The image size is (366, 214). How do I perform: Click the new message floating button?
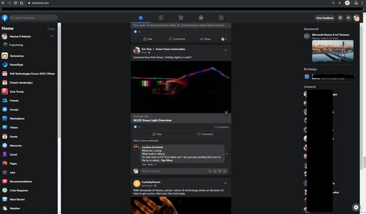pos(356,207)
